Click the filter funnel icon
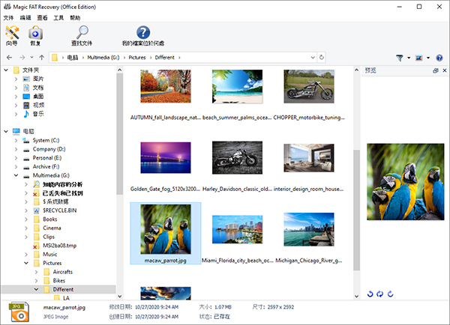450x325 pixels. coord(399,58)
